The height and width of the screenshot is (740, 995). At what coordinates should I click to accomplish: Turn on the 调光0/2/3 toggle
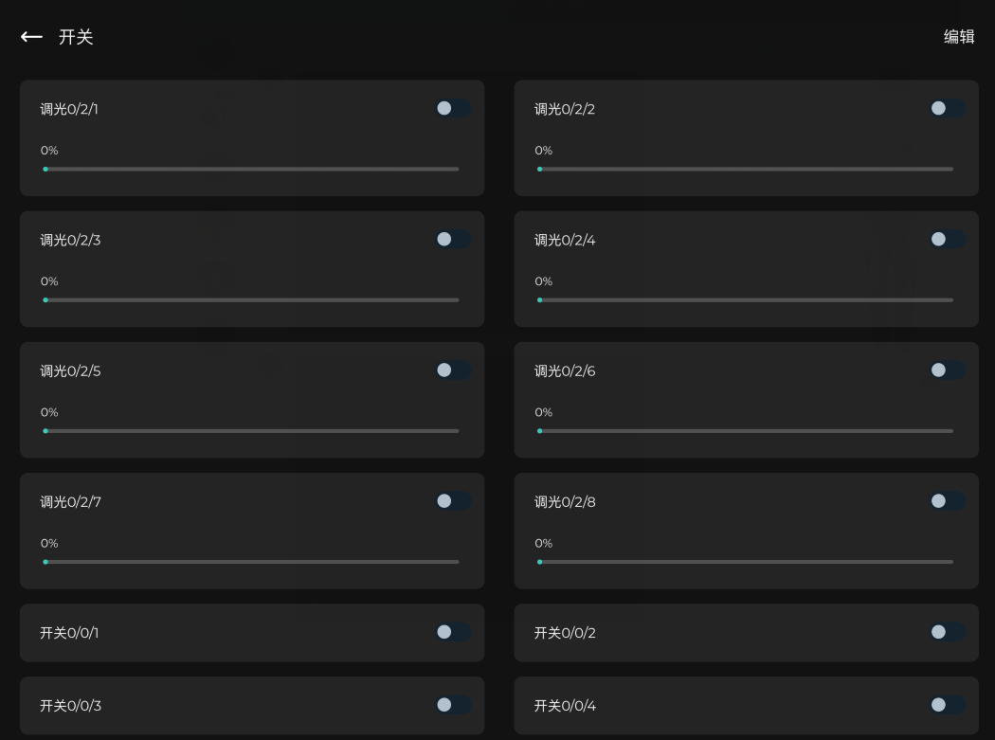point(453,240)
